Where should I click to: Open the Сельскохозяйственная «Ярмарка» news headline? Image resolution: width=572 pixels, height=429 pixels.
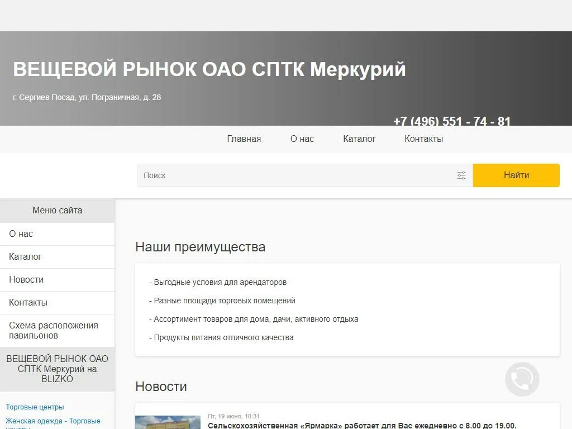[x=362, y=425]
